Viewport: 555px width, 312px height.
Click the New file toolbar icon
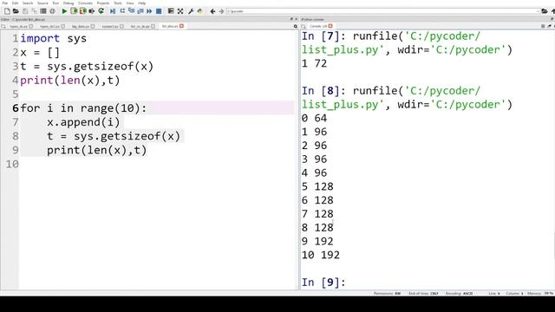tap(7, 11)
